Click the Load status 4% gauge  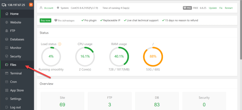click(x=51, y=56)
